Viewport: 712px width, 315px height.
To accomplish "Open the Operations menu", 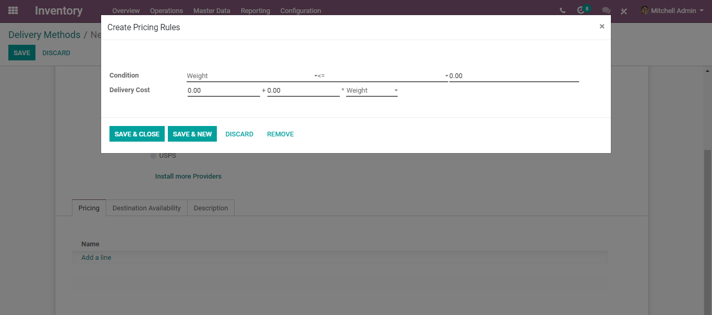I will click(x=166, y=10).
